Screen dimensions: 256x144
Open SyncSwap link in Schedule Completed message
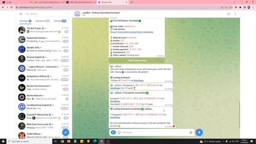point(115,118)
